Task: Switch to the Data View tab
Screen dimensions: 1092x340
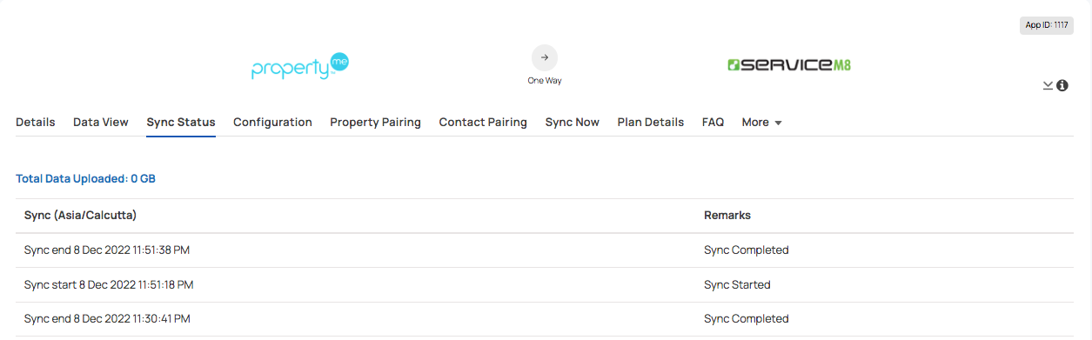Action: pyautogui.click(x=101, y=123)
